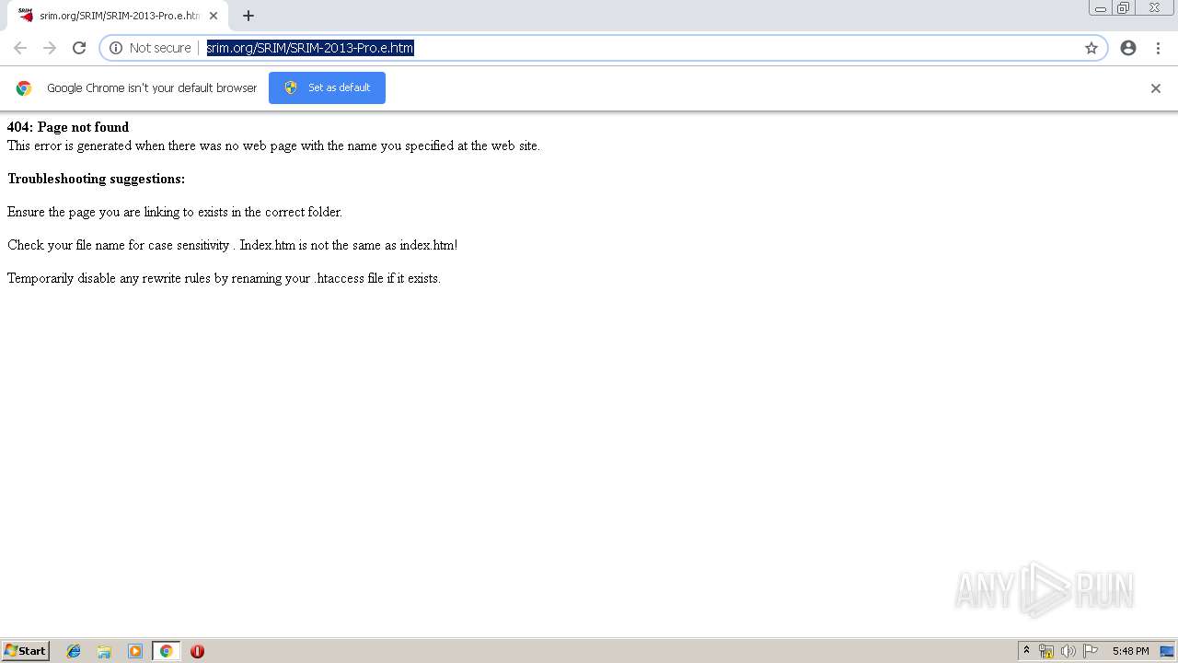Click 'Troubleshooting suggestions:' heading text
This screenshot has height=663, width=1178.
(97, 179)
